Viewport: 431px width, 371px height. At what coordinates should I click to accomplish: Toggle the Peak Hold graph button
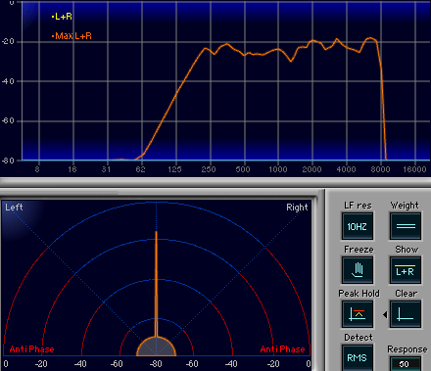click(x=358, y=314)
